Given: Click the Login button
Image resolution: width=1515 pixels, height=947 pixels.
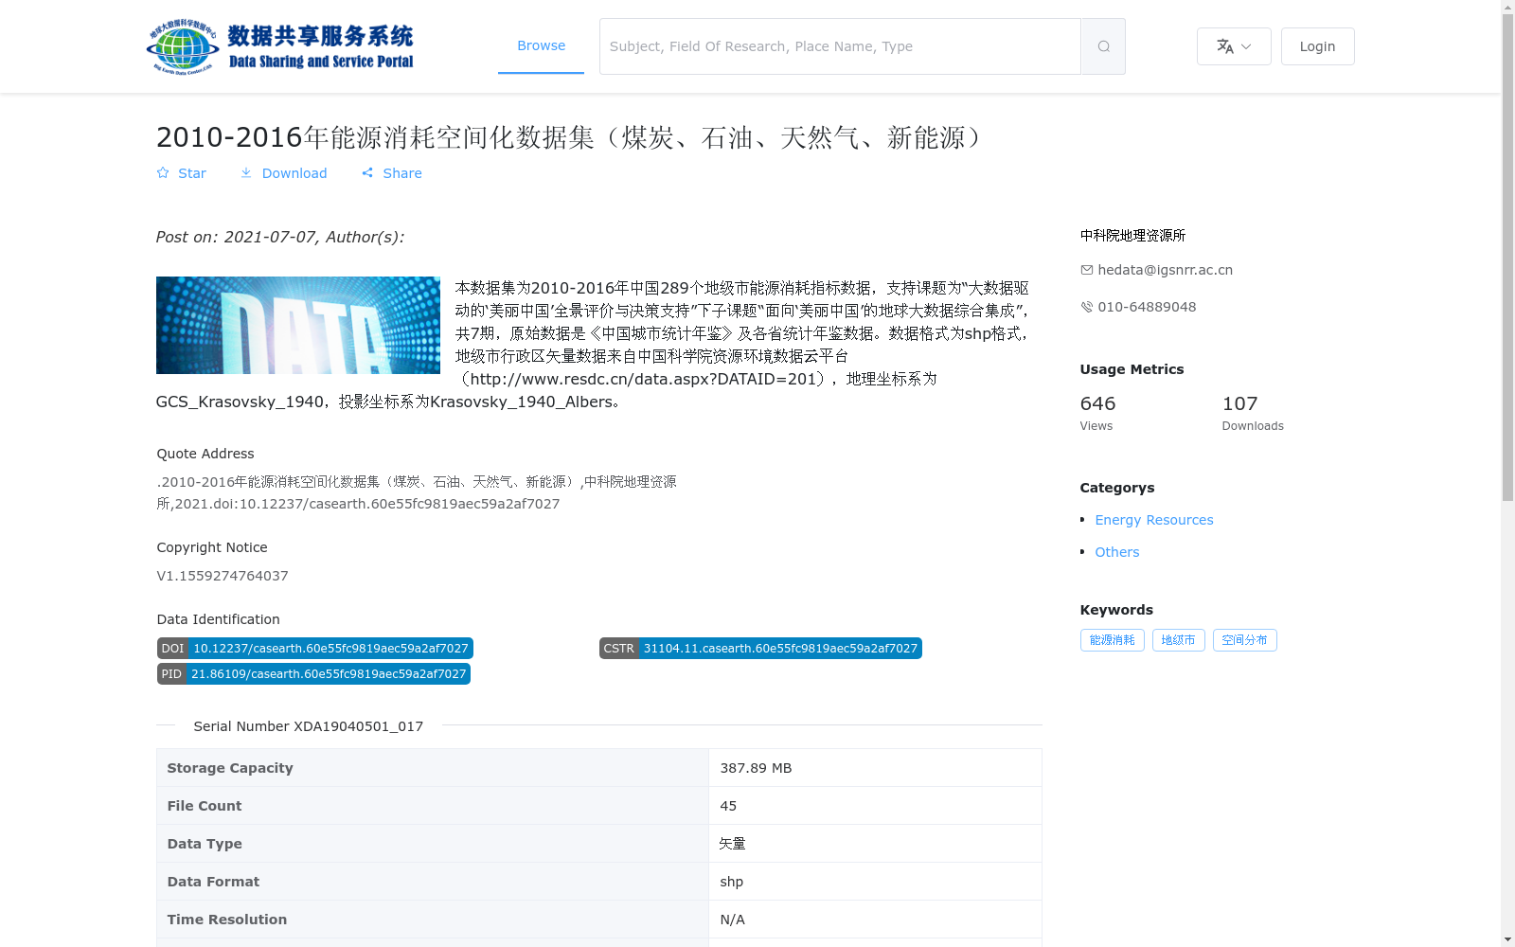Looking at the screenshot, I should [x=1317, y=46].
